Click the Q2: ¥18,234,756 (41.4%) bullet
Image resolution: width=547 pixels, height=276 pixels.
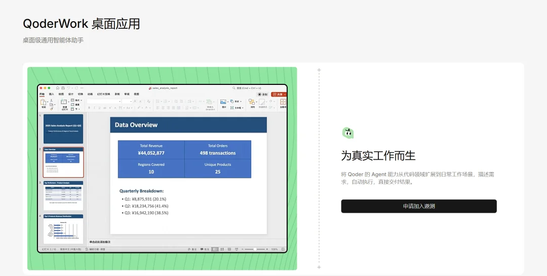point(146,206)
